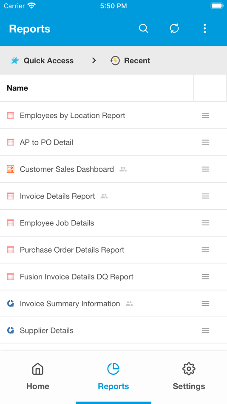Sort by the Name column header
The image size is (227, 404).
click(x=17, y=88)
